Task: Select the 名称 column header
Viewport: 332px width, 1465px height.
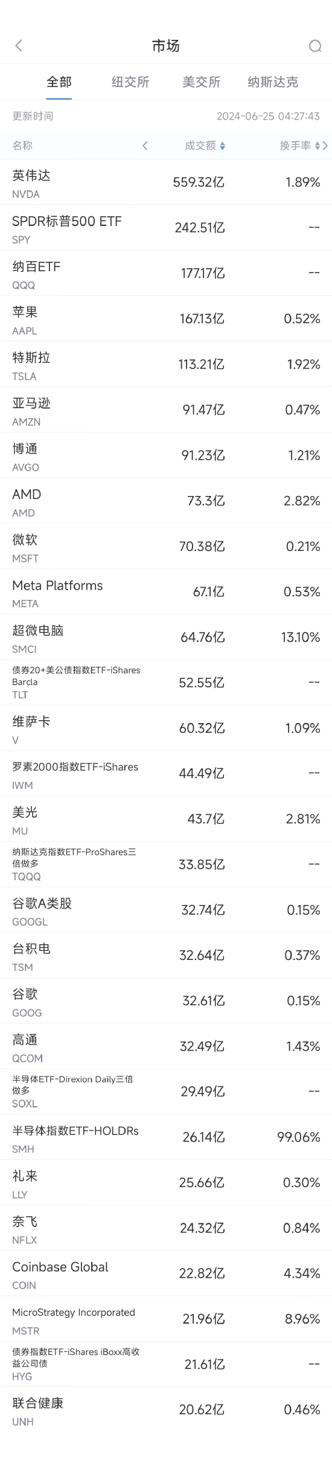Action: tap(22, 146)
